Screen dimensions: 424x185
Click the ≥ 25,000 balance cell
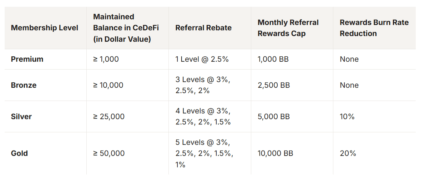click(109, 117)
